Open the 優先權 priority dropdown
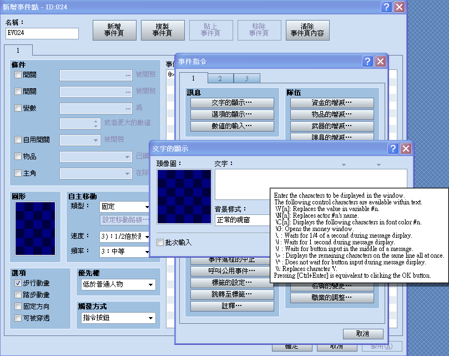This screenshot has width=449, height=356. coord(118,284)
